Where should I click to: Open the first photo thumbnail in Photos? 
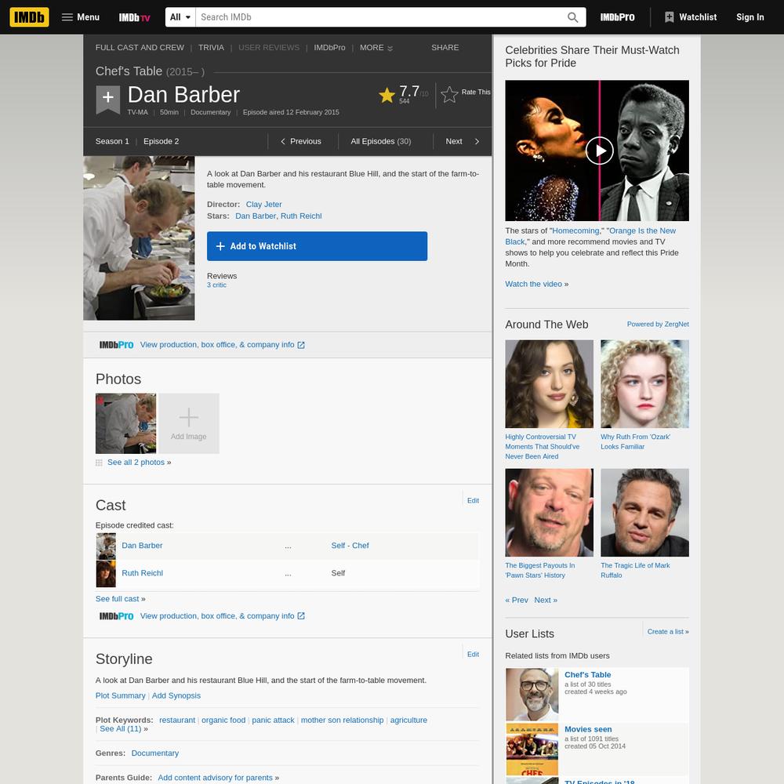point(125,423)
